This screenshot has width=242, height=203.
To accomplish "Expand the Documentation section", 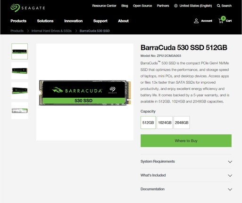I will (x=186, y=189).
